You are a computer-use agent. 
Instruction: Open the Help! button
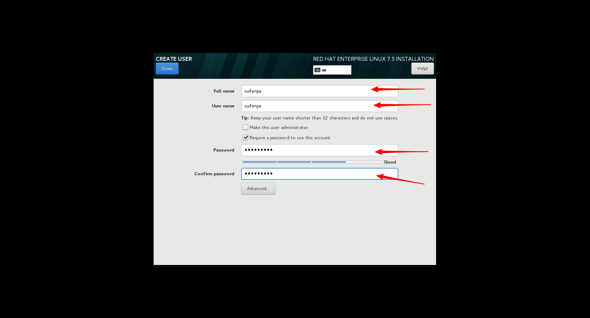coord(422,69)
